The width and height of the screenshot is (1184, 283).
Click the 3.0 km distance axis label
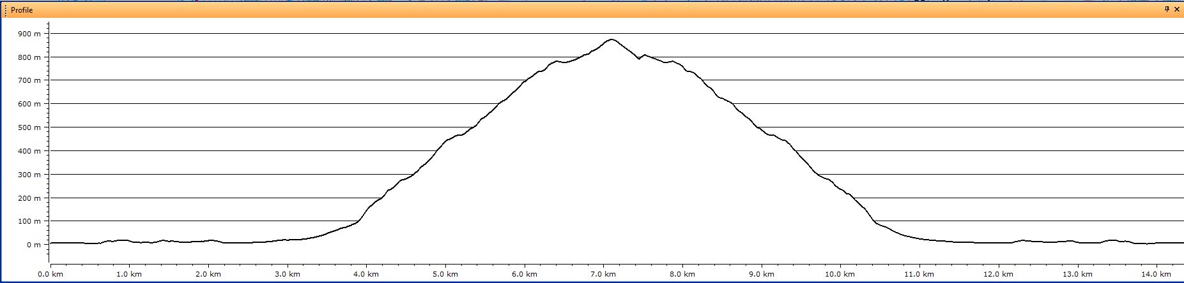tap(288, 274)
